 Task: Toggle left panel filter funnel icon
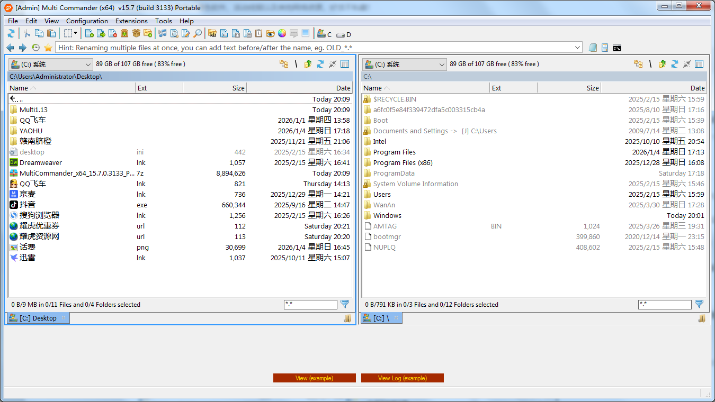tap(345, 304)
